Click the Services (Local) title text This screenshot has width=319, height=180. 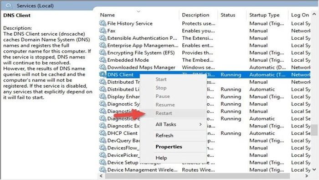pyautogui.click(x=35, y=5)
